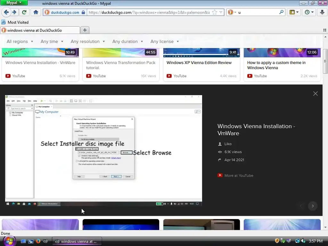Expand the Any resolution filter
Image resolution: width=328 pixels, height=246 pixels.
[x=88, y=41]
